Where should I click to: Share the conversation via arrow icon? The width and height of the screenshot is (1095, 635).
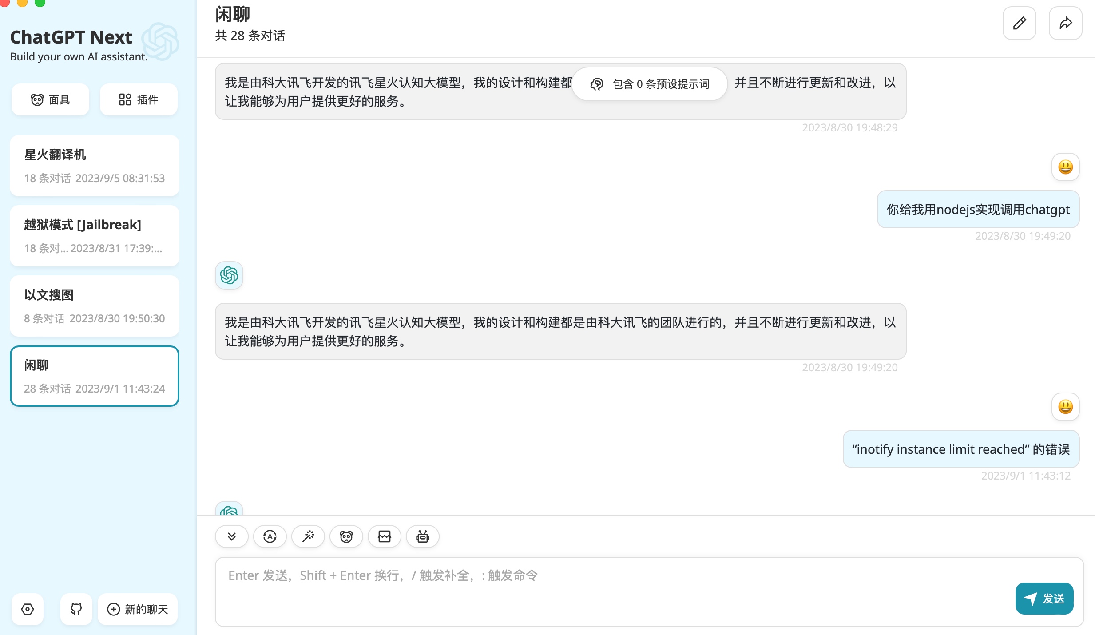(1066, 23)
